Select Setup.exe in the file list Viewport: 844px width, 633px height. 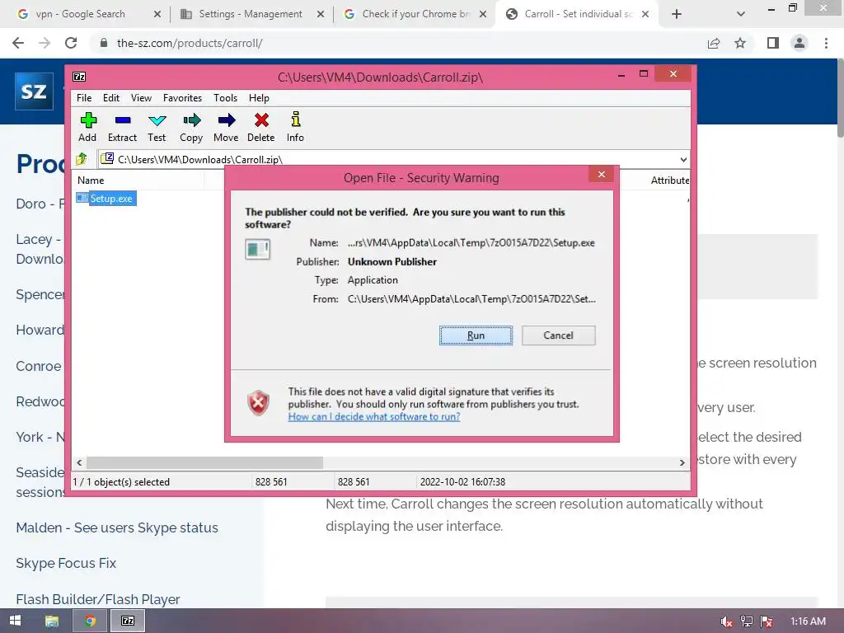pos(105,198)
